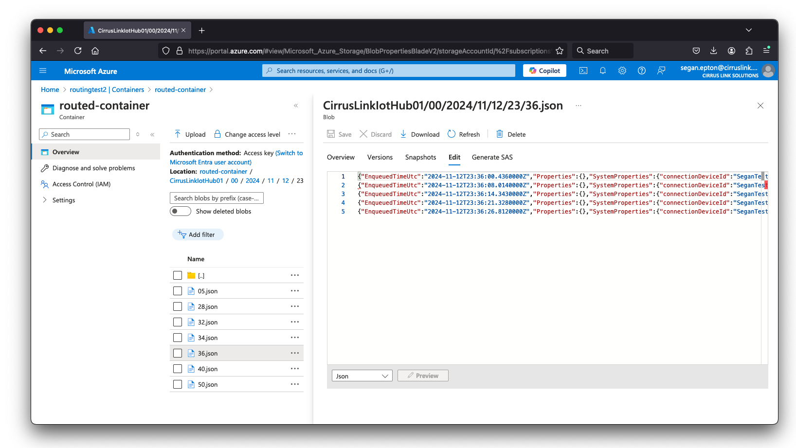Open the notifications bell

[603, 71]
